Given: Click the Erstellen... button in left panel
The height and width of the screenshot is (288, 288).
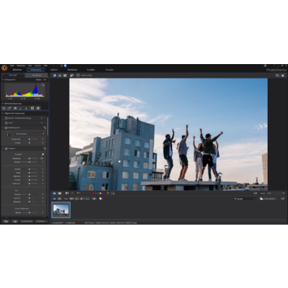Looking at the screenshot, I should click(40, 221).
